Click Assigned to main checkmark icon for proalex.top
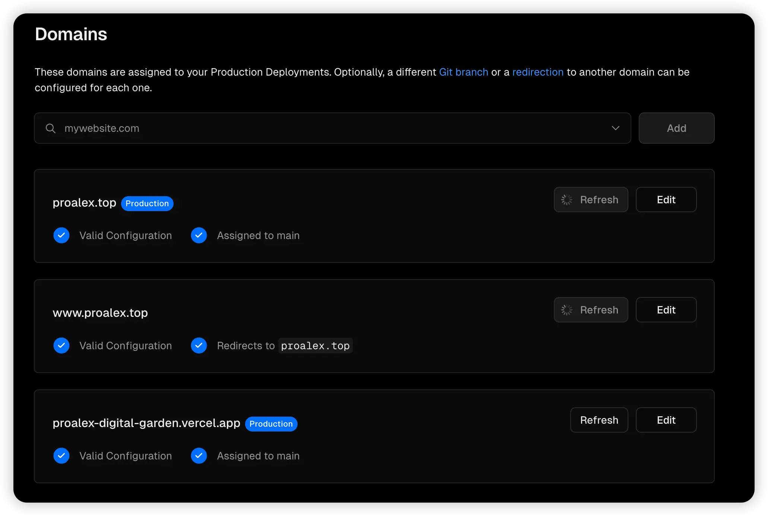Viewport: 768px width, 516px height. [x=199, y=235]
